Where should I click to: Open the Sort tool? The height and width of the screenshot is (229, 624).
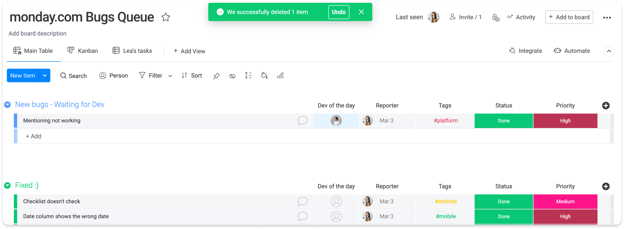point(192,76)
